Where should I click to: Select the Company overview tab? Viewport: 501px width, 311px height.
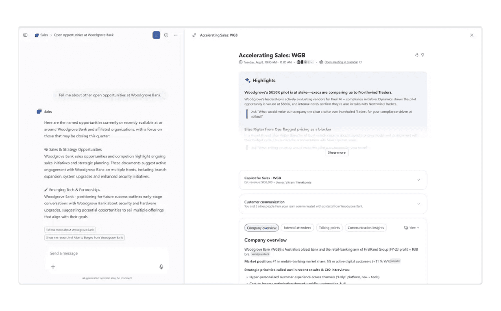[261, 228]
